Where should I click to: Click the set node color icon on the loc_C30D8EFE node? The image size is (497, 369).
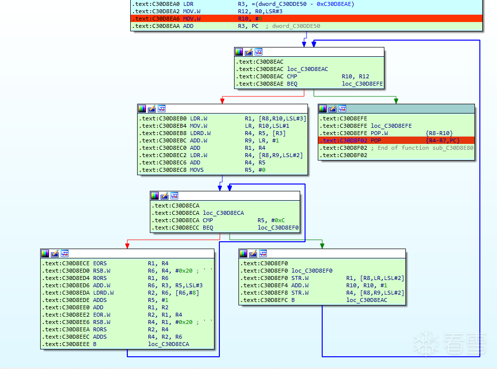coord(323,109)
